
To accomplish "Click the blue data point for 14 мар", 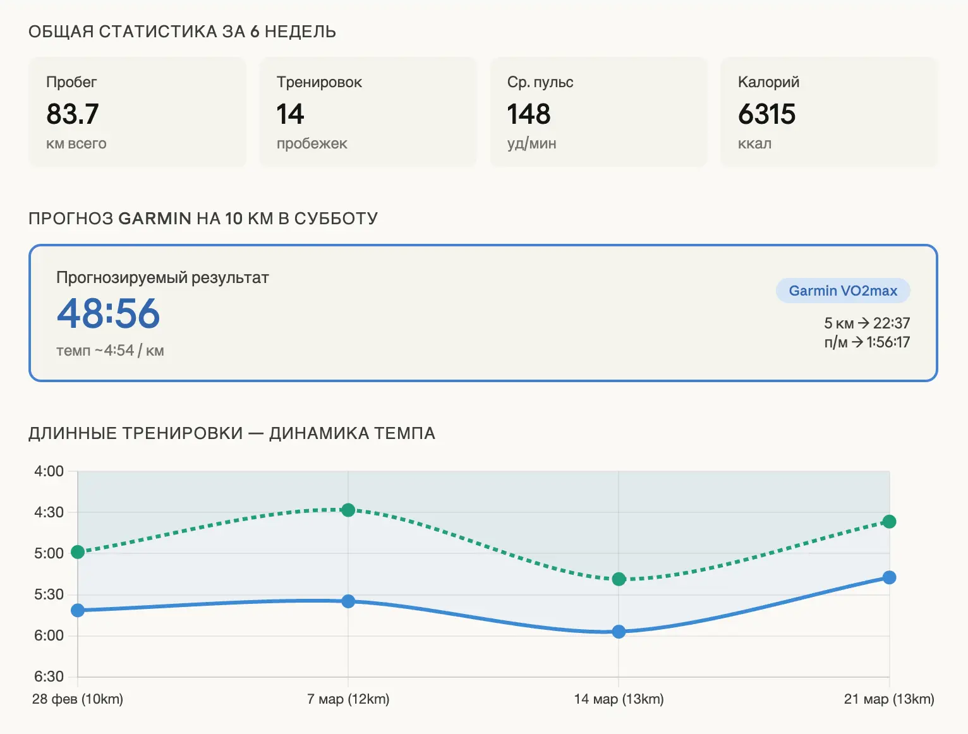I will [619, 632].
